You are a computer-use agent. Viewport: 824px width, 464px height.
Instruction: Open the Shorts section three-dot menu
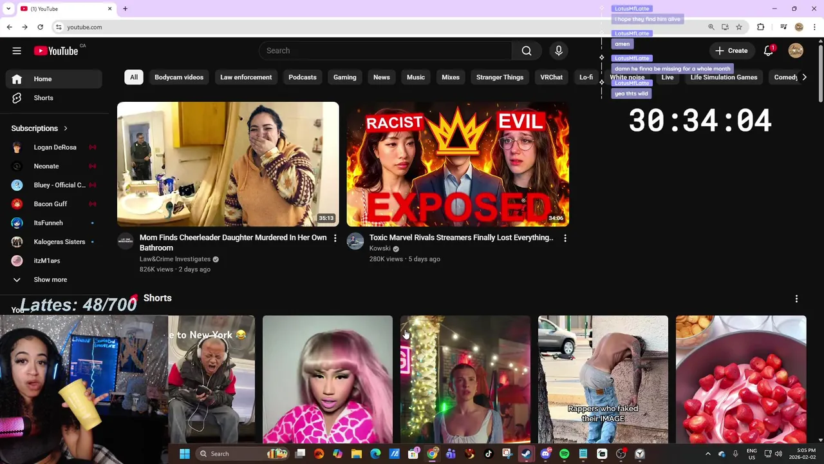[x=796, y=298]
